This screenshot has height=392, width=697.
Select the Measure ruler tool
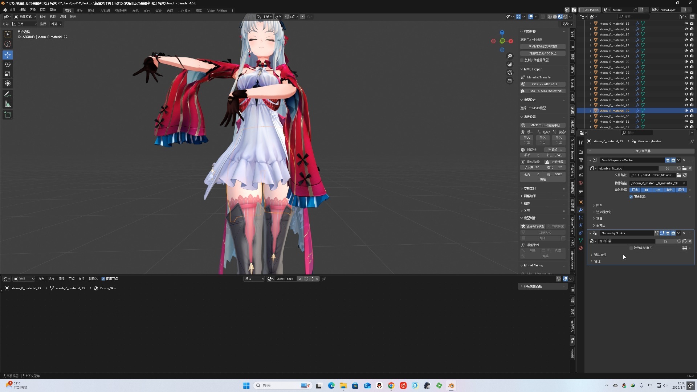click(8, 104)
